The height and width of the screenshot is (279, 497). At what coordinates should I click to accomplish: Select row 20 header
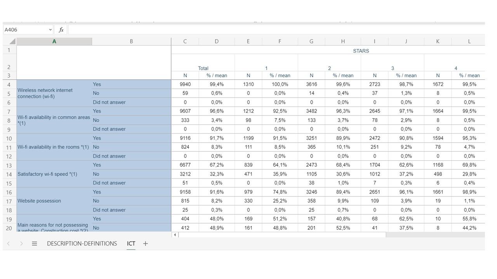[x=9, y=228]
